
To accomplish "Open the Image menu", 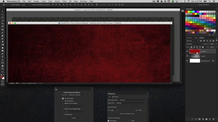I will click(36, 1).
